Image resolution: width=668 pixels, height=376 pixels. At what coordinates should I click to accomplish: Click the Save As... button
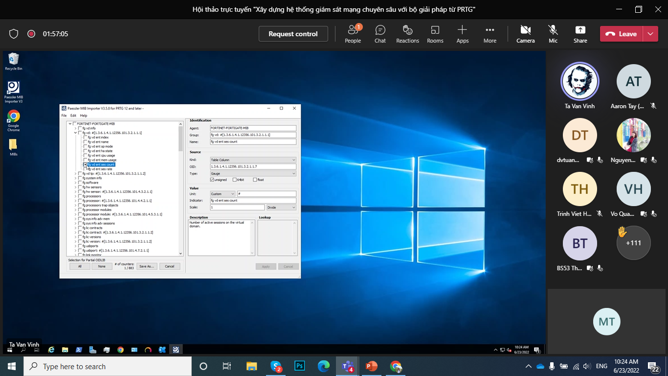(x=146, y=266)
